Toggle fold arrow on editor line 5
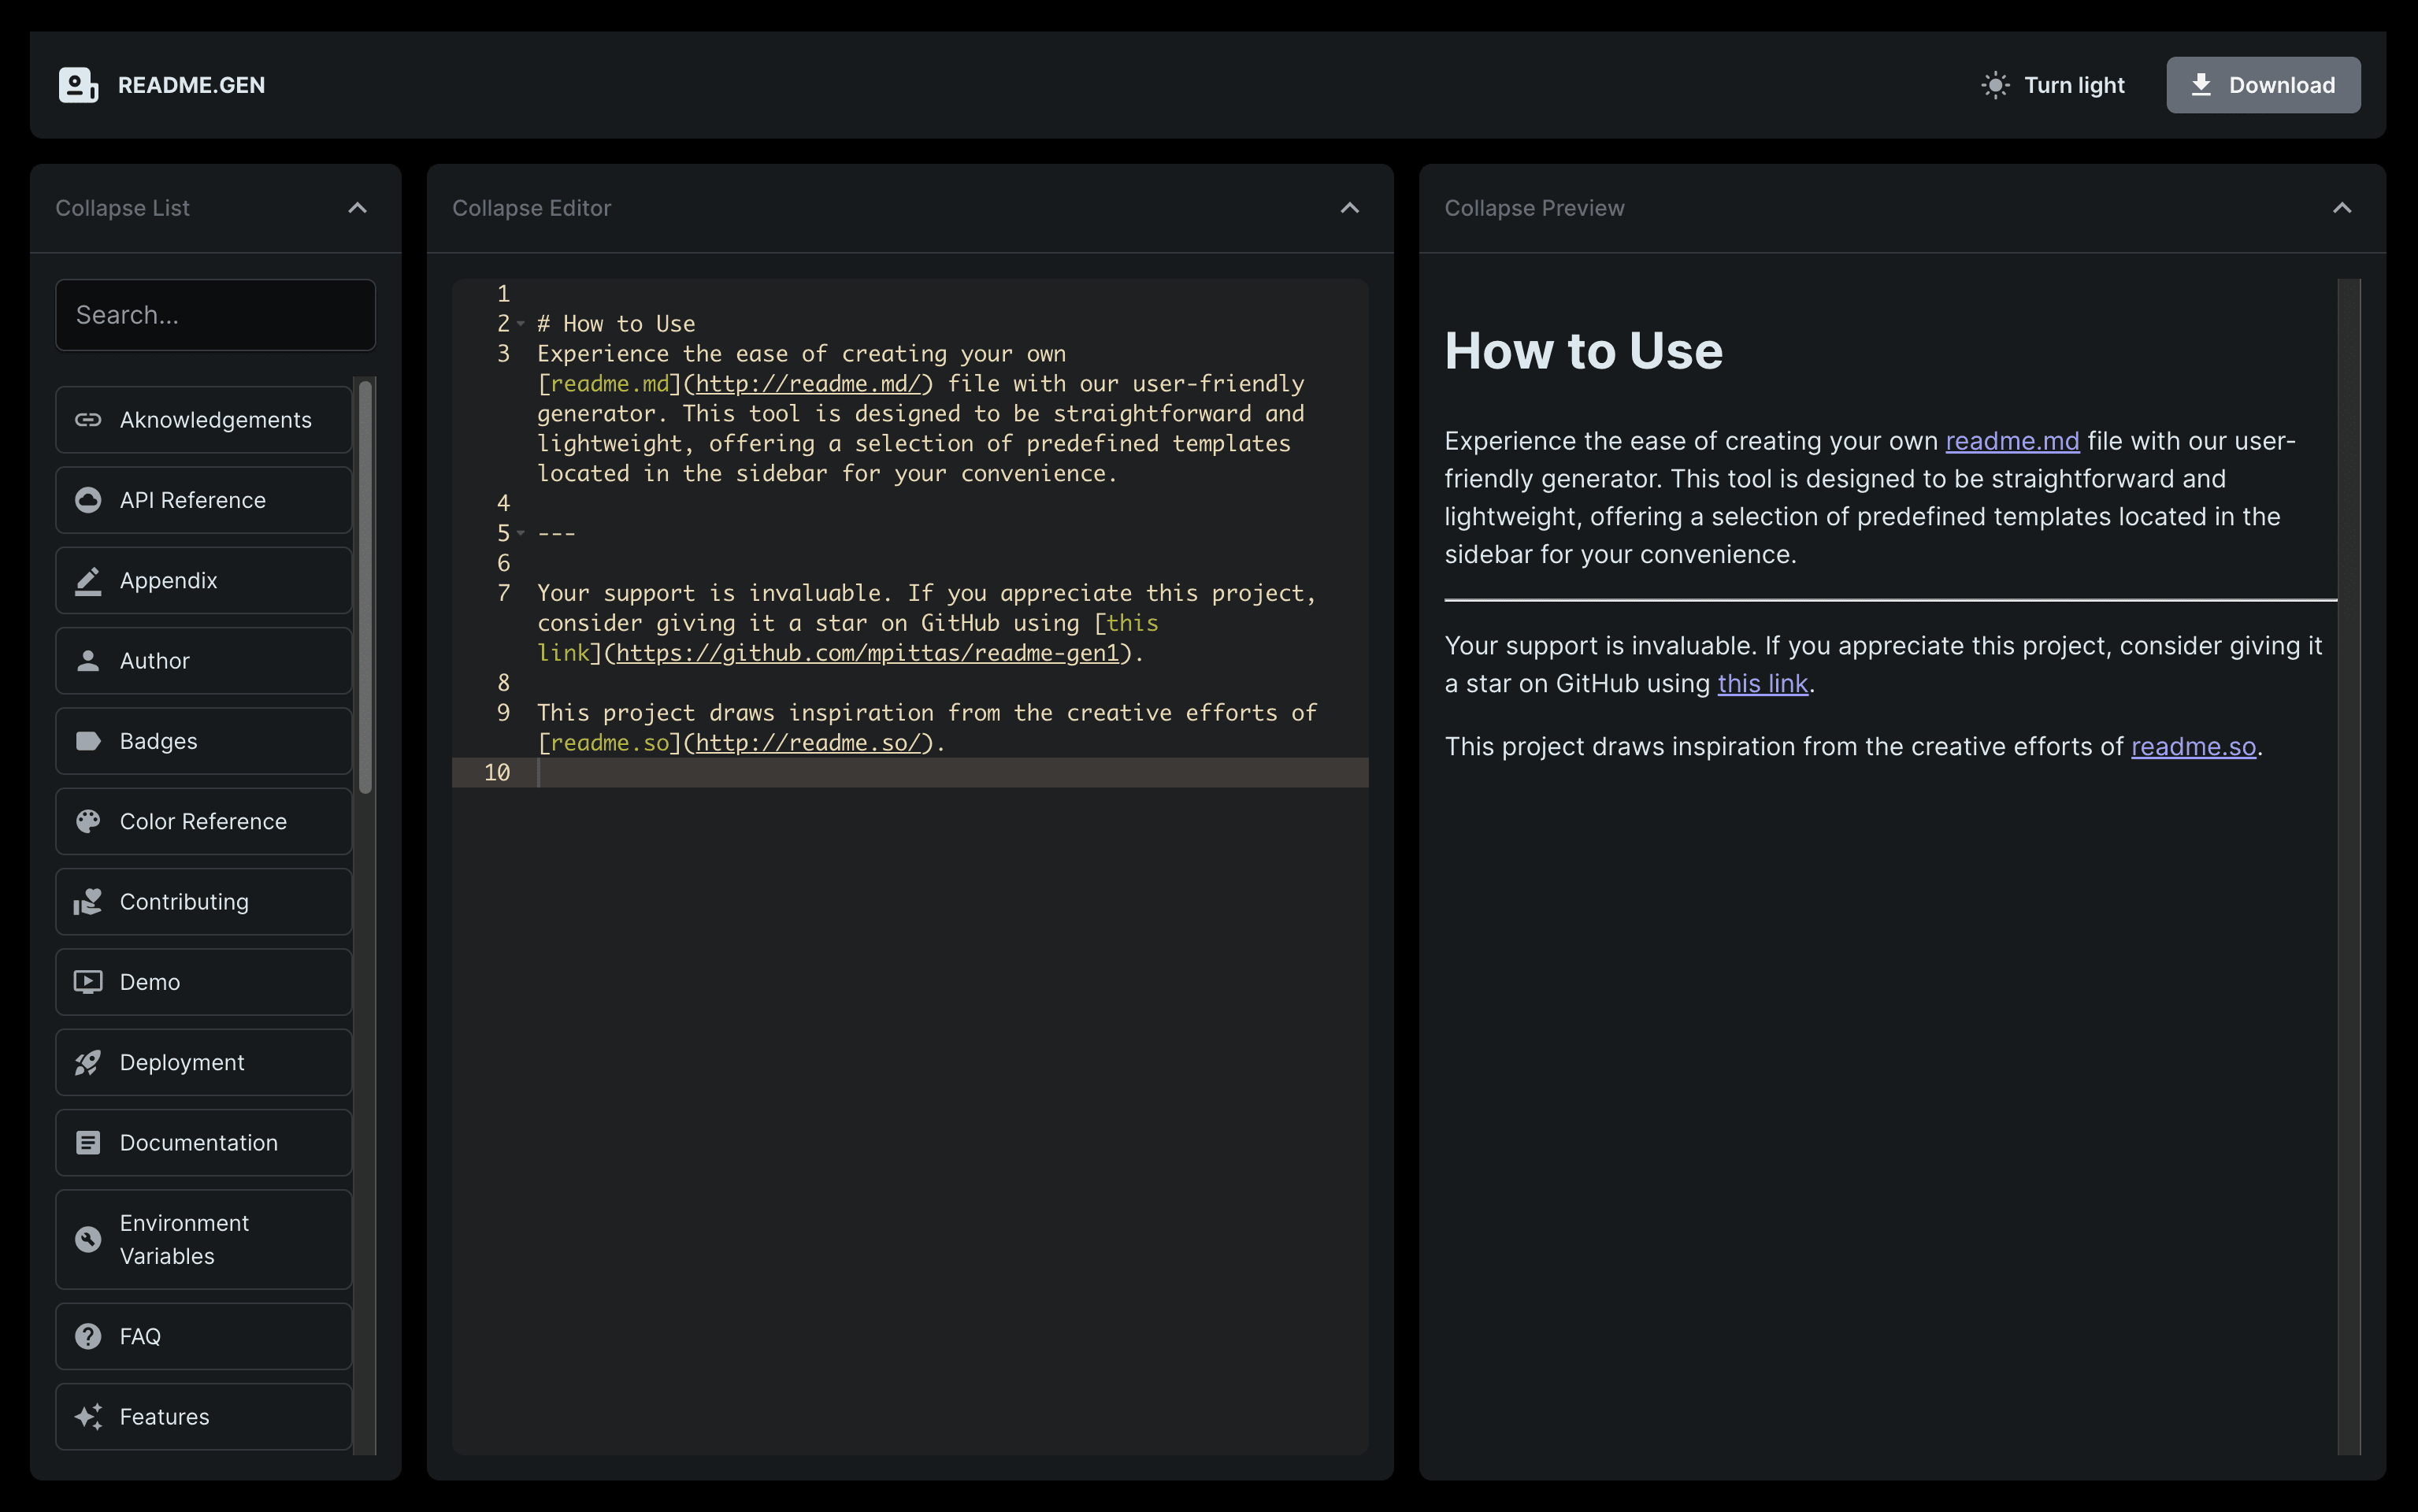The width and height of the screenshot is (2418, 1512). click(x=521, y=533)
